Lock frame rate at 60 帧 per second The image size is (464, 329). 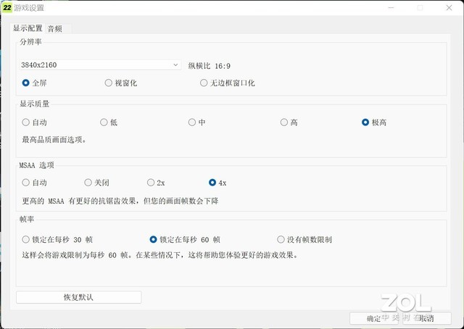[x=185, y=239]
